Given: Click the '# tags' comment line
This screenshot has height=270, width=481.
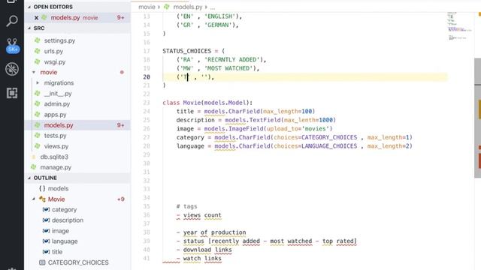Looking at the screenshot, I should coord(187,206).
